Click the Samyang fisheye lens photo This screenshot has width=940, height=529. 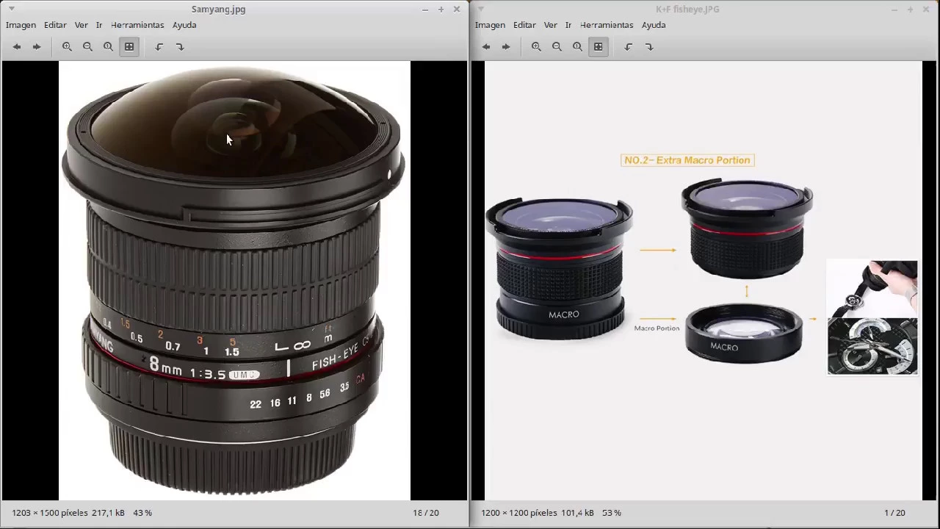(x=234, y=280)
